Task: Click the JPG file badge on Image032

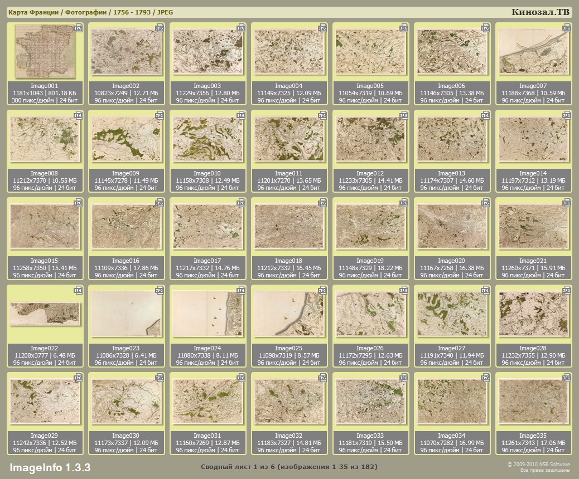Action: point(322,377)
